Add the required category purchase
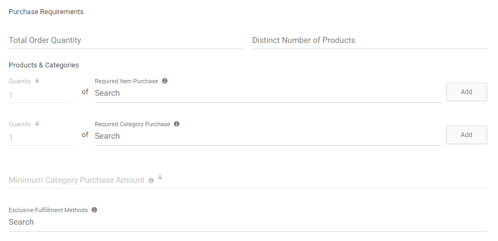 click(x=466, y=135)
